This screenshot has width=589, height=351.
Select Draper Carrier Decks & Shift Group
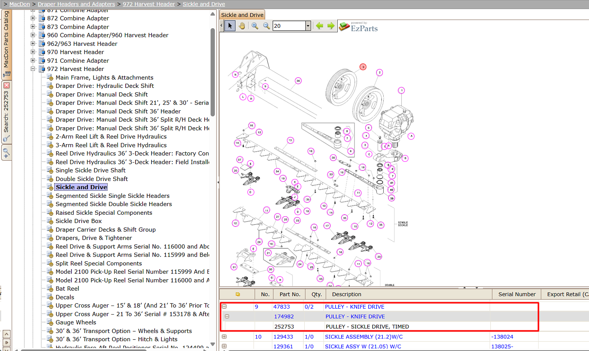pos(106,230)
